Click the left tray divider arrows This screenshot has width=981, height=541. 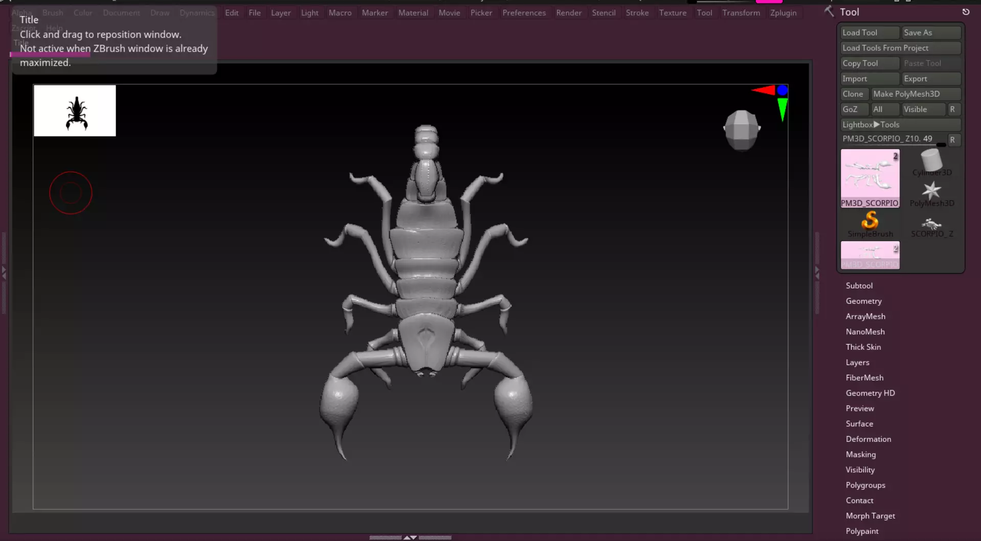click(x=4, y=273)
